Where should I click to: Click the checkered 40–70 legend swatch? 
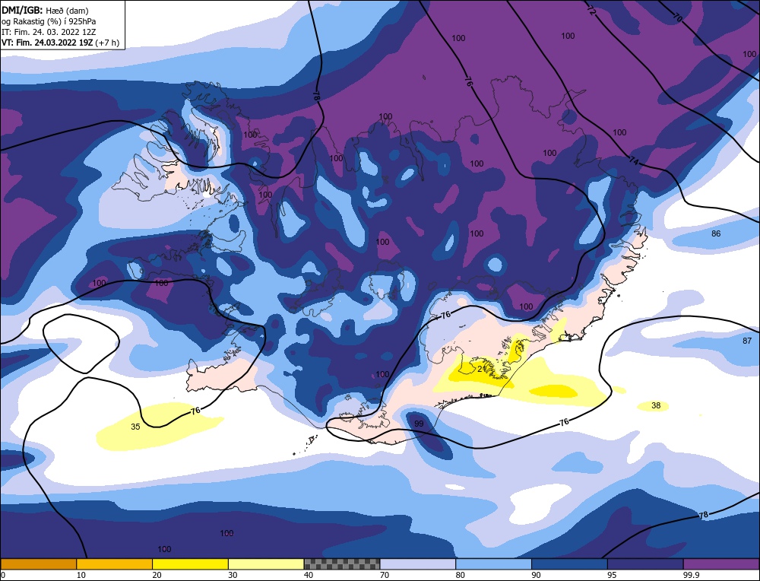(x=342, y=564)
